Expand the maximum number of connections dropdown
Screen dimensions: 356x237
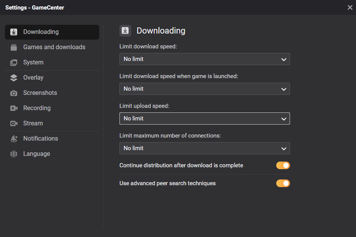(x=205, y=148)
